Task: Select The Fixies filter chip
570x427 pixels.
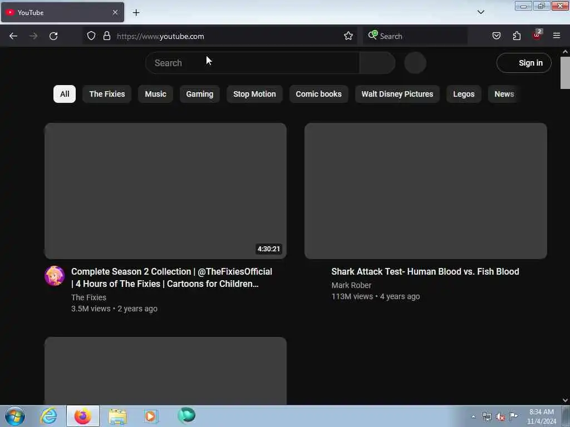Action: click(x=107, y=94)
